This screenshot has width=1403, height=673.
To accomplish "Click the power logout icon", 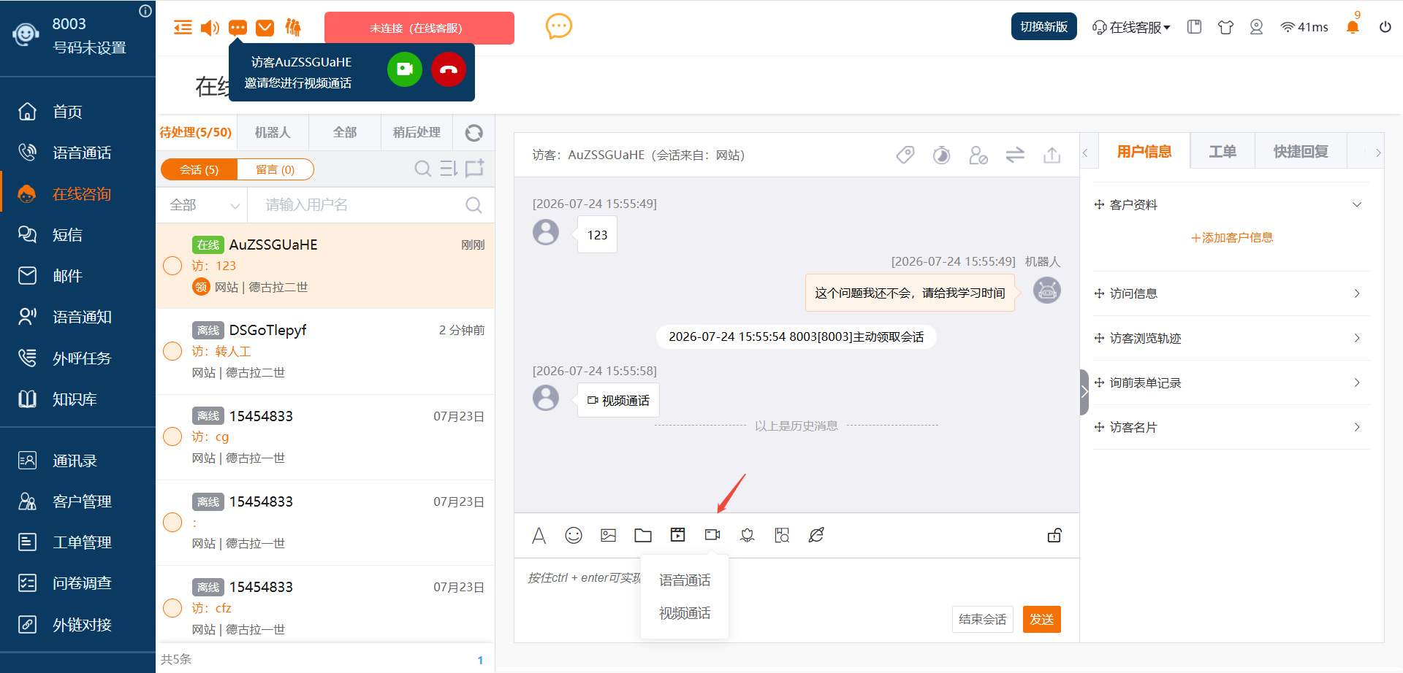I will (1385, 27).
